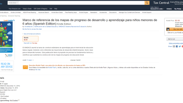Open the Help navigation link
Screen dimensions: 183x103
click(56, 9)
